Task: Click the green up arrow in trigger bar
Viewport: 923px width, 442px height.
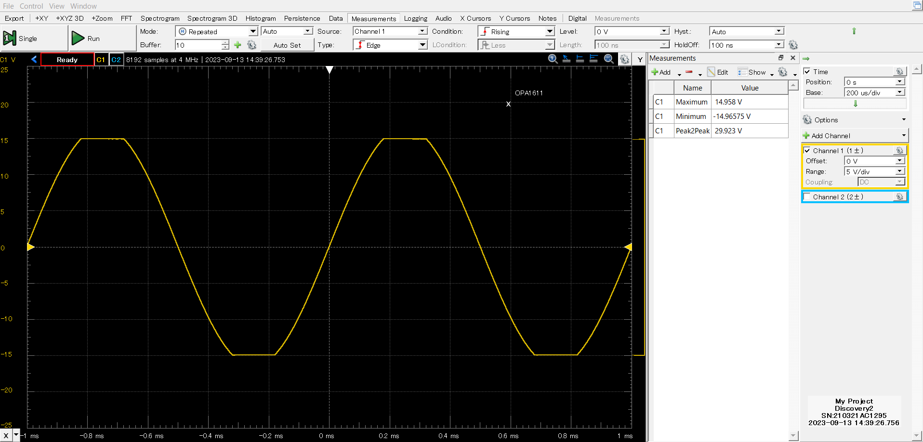Action: click(x=854, y=31)
